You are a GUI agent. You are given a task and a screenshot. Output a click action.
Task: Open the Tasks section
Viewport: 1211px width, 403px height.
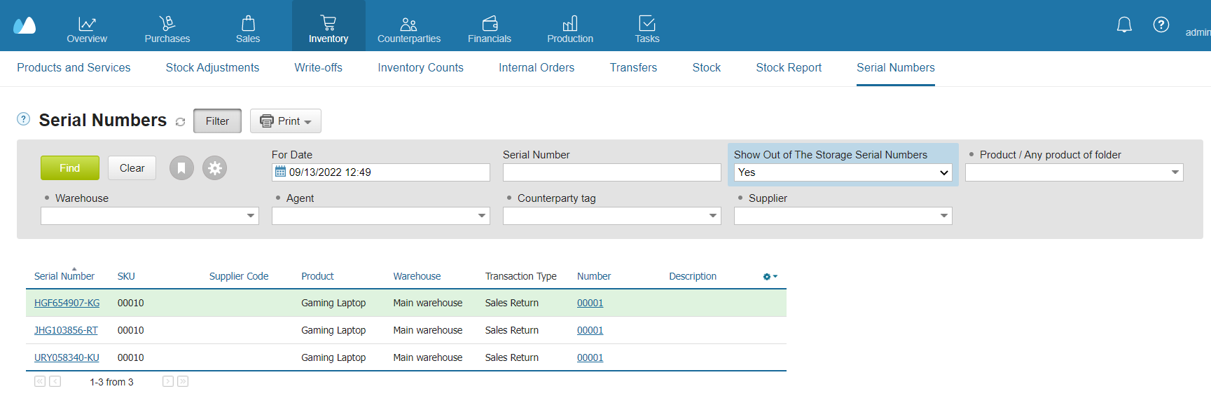(x=647, y=30)
